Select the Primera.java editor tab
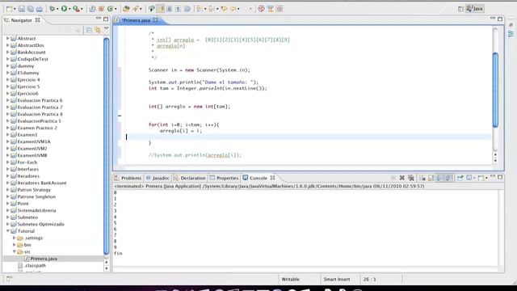 pyautogui.click(x=136, y=20)
